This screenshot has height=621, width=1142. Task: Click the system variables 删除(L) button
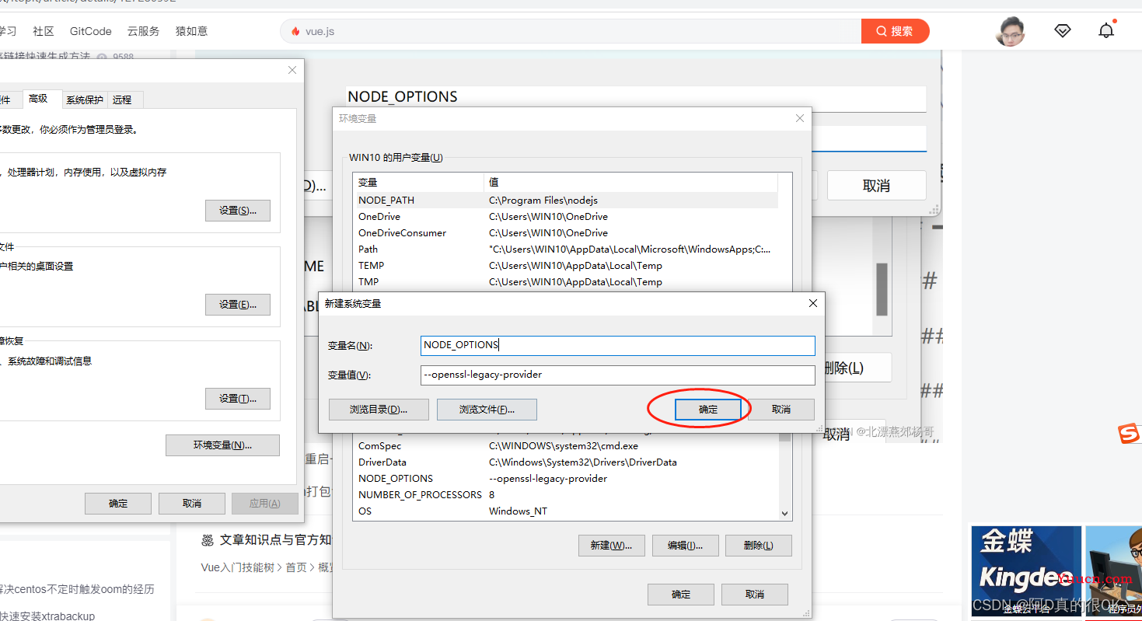[759, 546]
